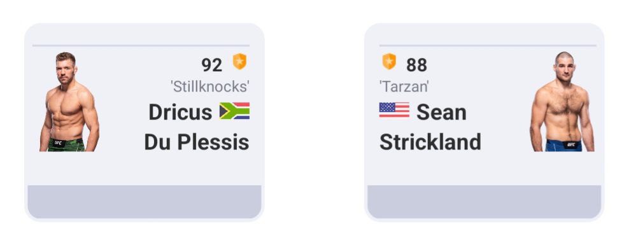
Task: Click the orange shield badge beside 88
Action: (389, 62)
